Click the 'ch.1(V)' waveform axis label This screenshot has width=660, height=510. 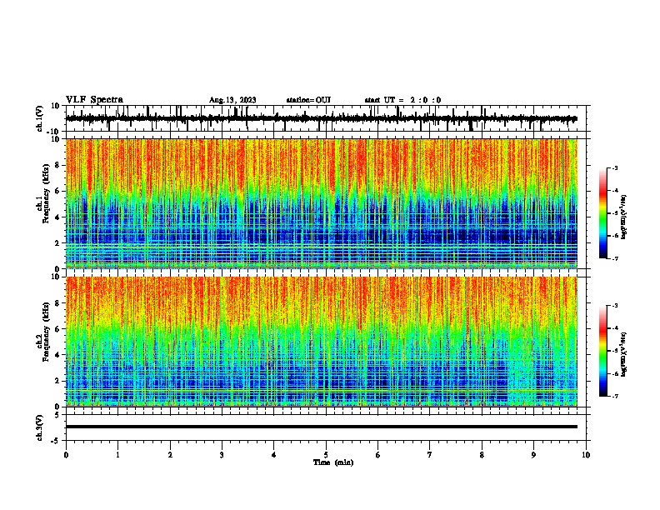point(40,118)
